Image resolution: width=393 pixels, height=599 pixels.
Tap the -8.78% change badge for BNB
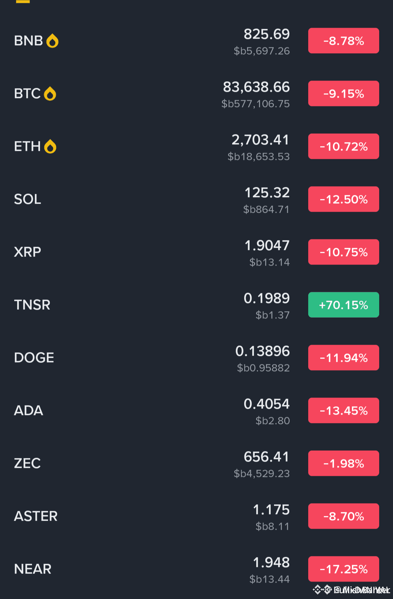click(x=344, y=41)
